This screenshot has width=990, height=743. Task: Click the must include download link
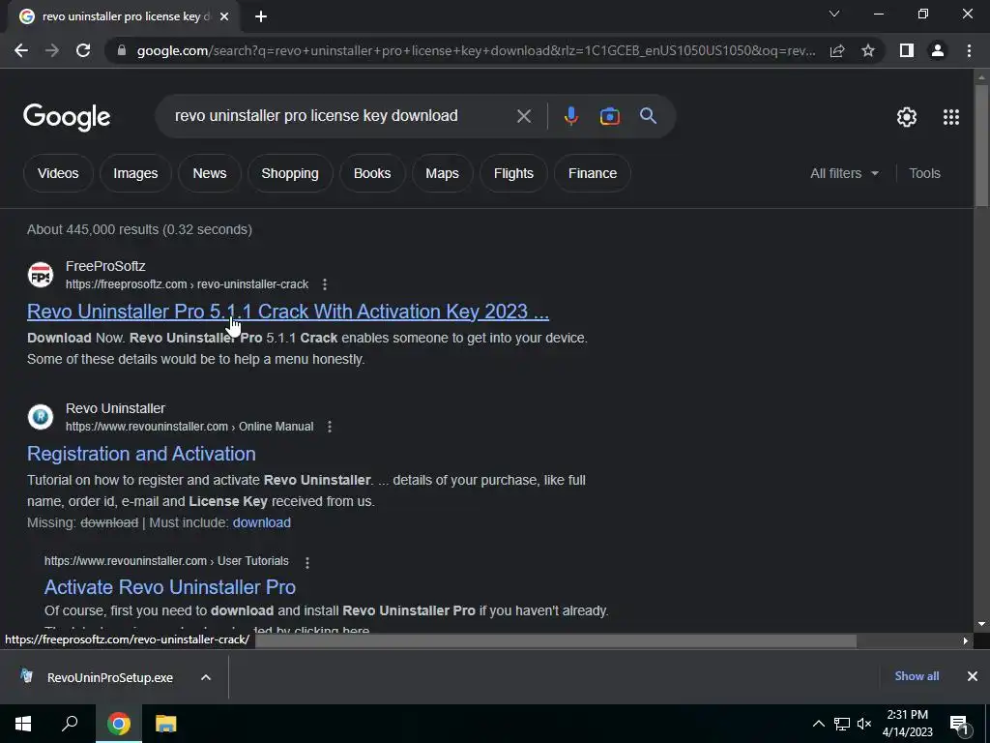pyautogui.click(x=261, y=522)
